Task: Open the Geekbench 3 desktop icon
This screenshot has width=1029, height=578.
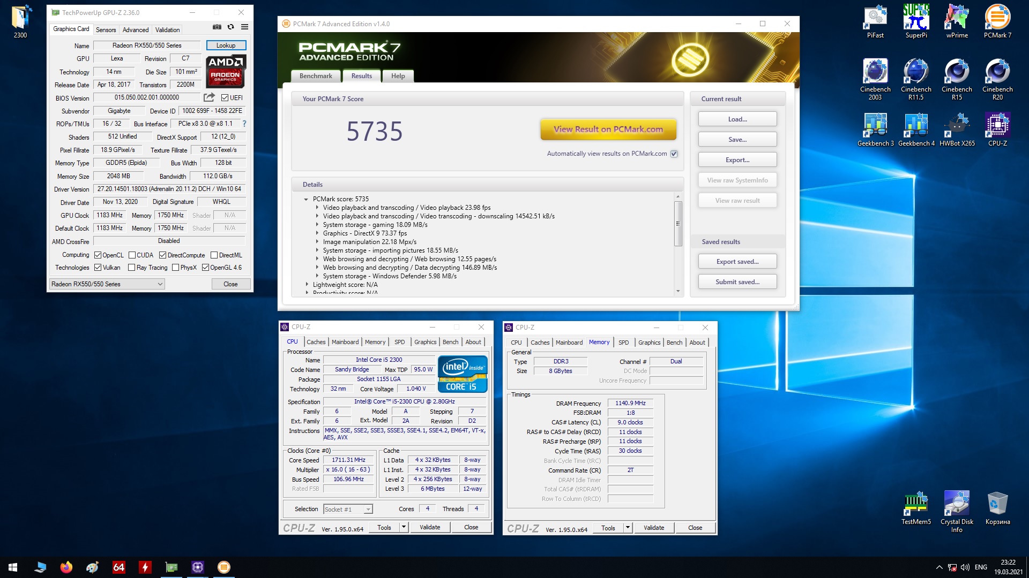Action: coord(875,130)
